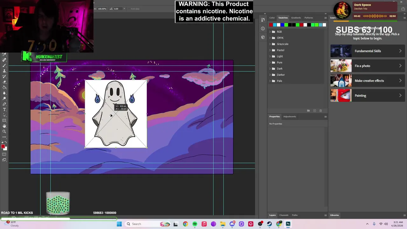Open the Swatches panel options menu
This screenshot has width=407, height=229.
tap(325, 18)
